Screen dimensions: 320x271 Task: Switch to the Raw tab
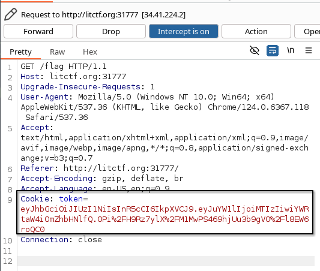(x=58, y=52)
